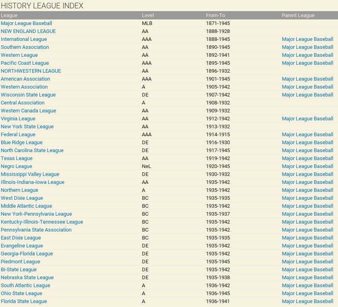Select the 1935-1937 date range cell
The width and height of the screenshot is (338, 307).
[x=218, y=214]
